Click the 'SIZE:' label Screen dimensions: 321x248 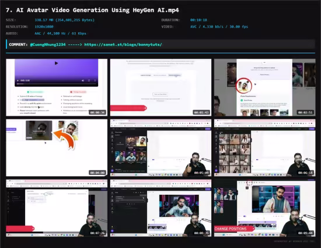[11, 20]
